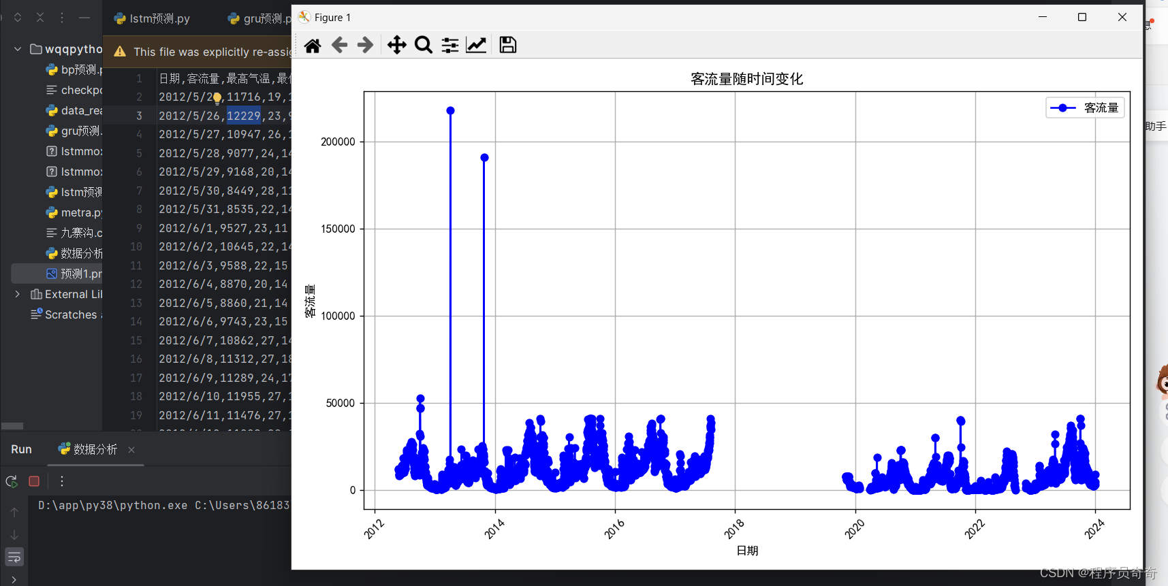Image resolution: width=1168 pixels, height=586 pixels.
Task: Hide the project tool window
Action: coord(84,18)
